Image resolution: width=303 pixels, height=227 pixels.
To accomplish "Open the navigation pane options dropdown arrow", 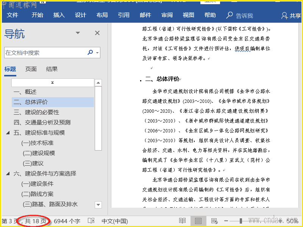I will (x=78, y=33).
